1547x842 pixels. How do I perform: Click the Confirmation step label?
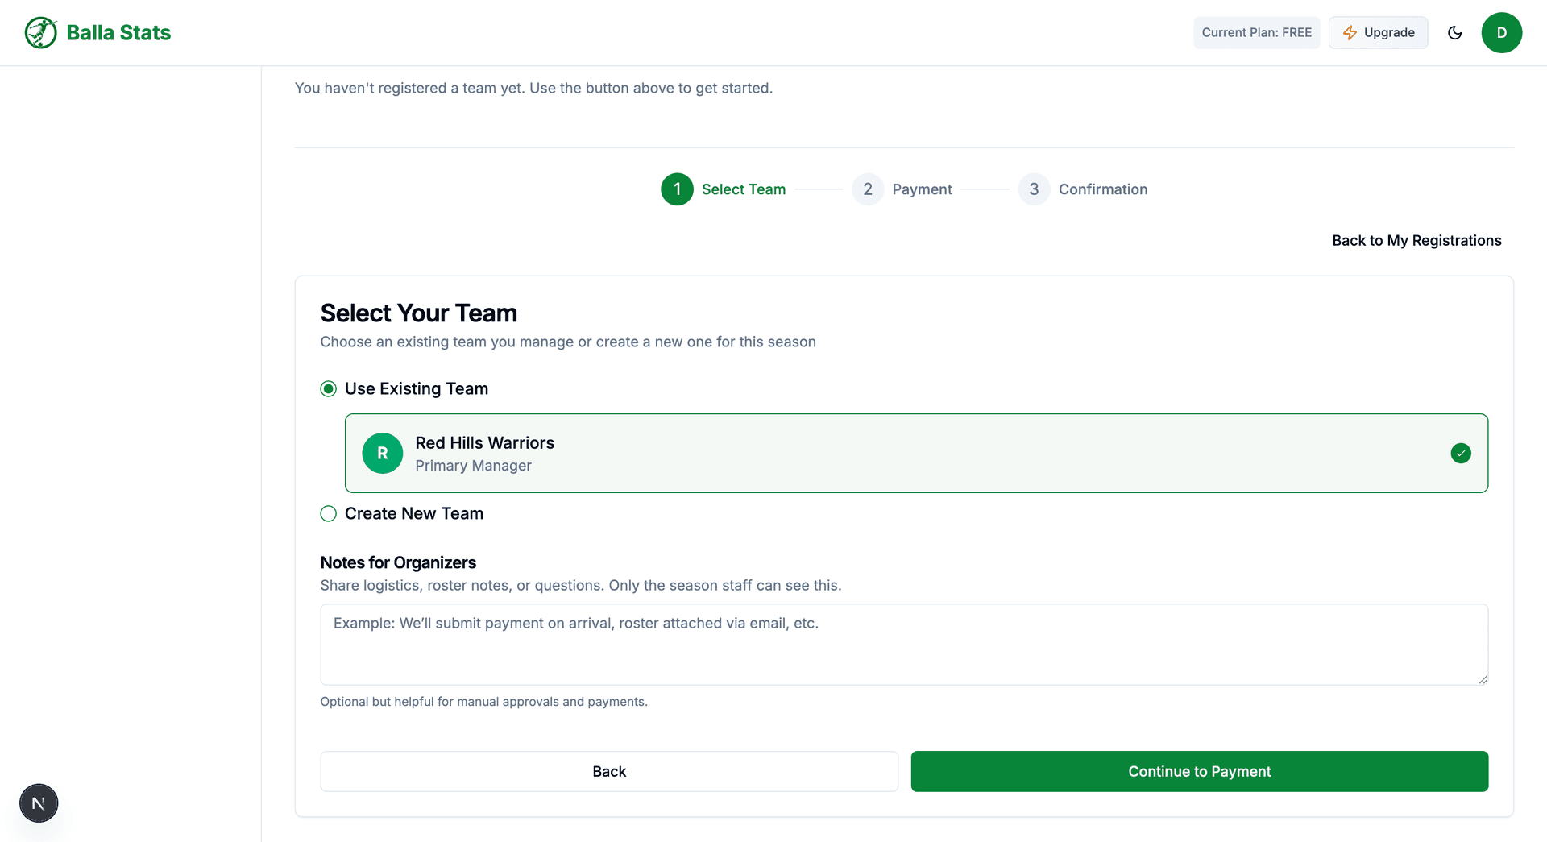pyautogui.click(x=1103, y=189)
